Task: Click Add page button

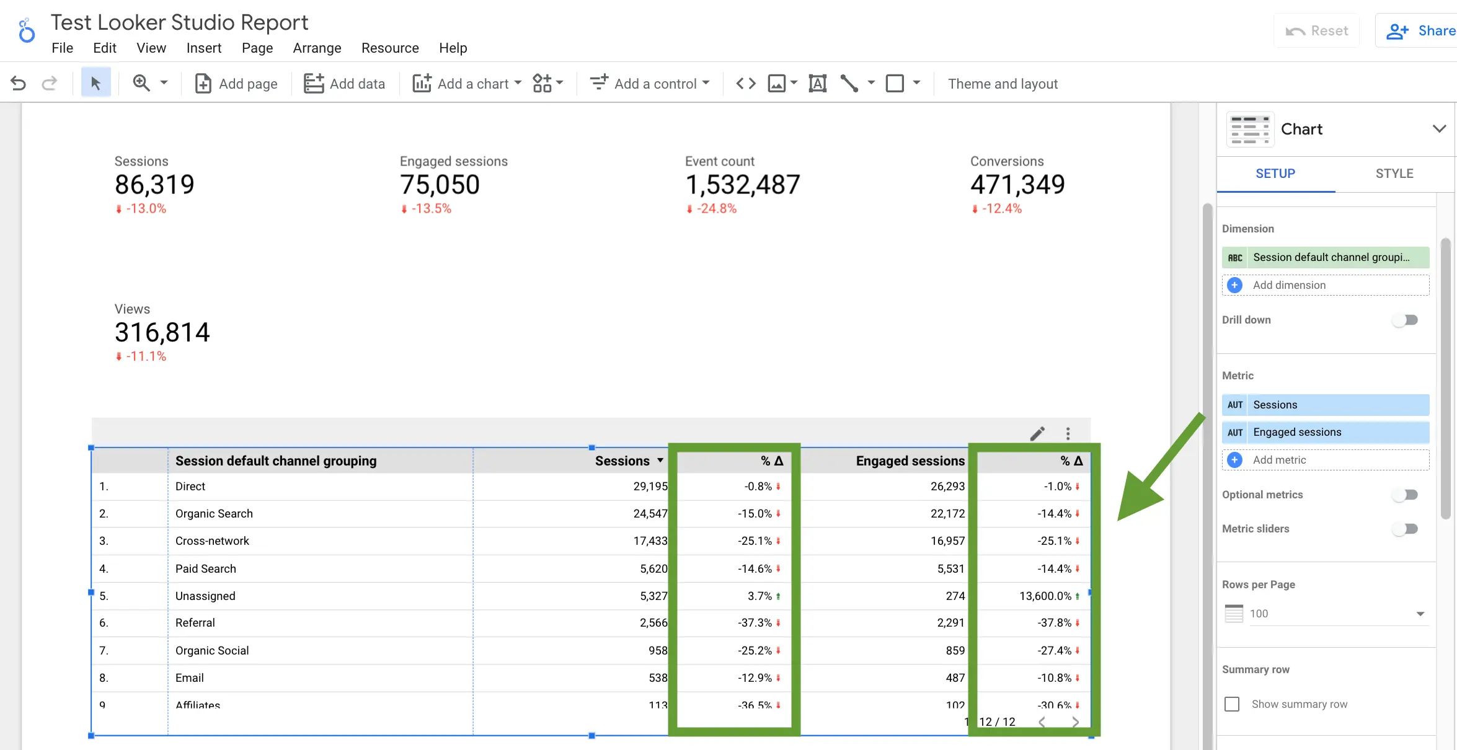Action: [x=236, y=84]
